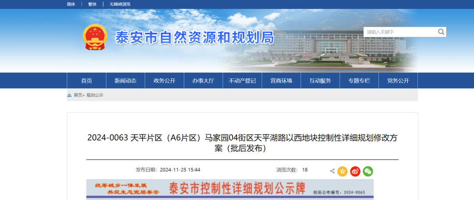Open the 新闻动态 menu

pos(126,81)
